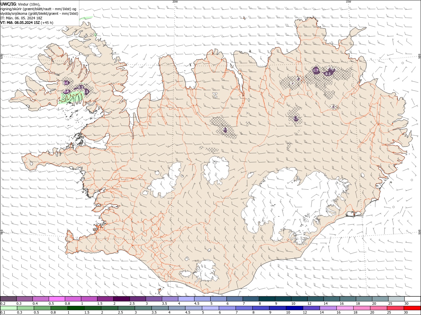Click the '0.2' value label in the top legend row

(x=3, y=304)
